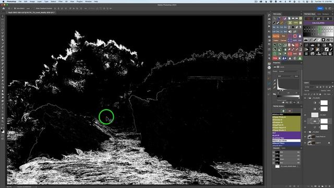Open the Select menu
The image size is (334, 188).
pyautogui.click(x=53, y=2)
